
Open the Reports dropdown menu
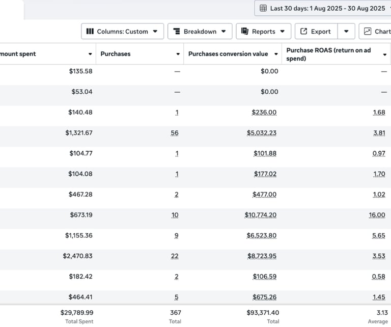[264, 32]
